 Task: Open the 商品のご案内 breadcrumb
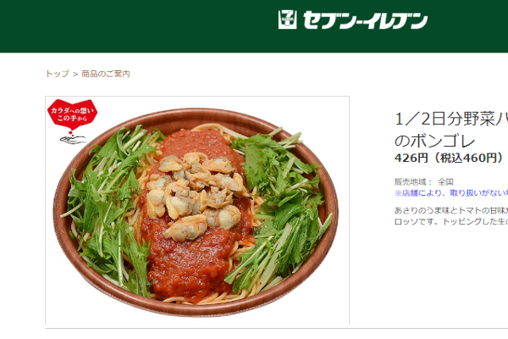click(x=106, y=74)
